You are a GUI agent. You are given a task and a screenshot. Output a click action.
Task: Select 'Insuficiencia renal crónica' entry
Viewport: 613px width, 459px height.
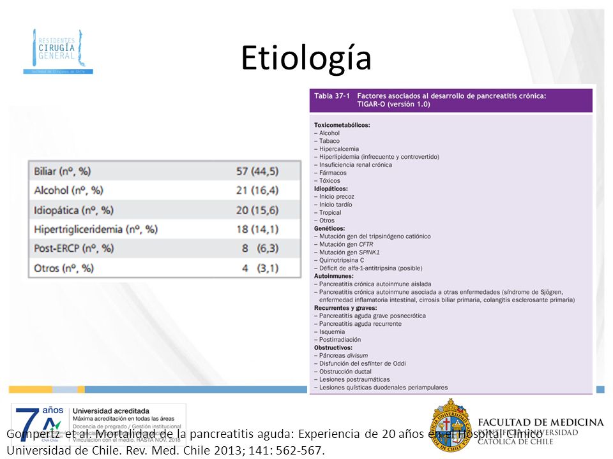pos(353,164)
